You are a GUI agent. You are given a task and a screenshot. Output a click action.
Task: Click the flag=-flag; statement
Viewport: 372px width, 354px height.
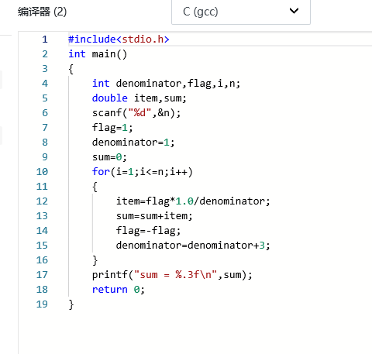pyautogui.click(x=148, y=231)
